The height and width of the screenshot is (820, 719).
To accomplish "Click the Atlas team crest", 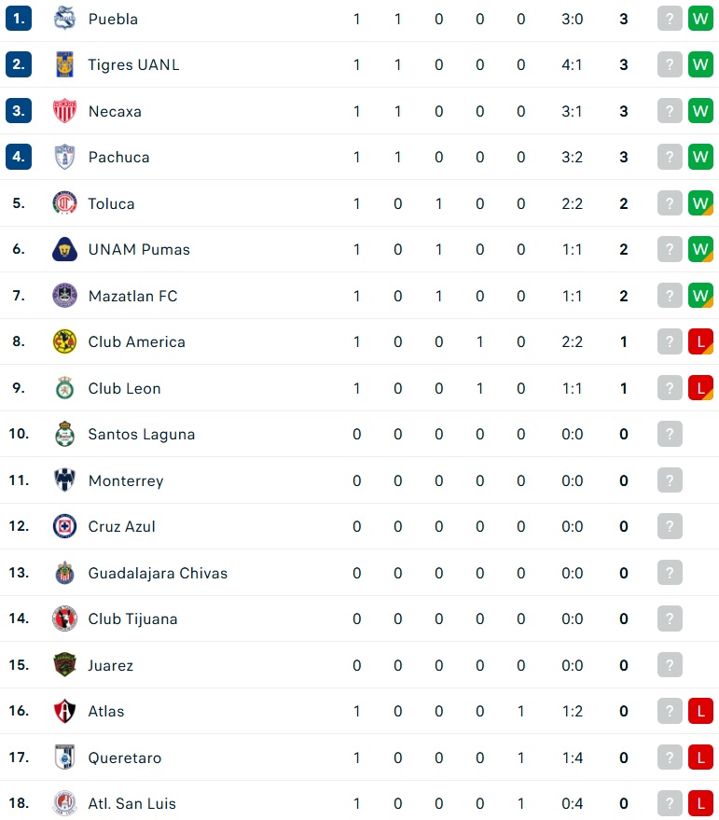I will [65, 711].
